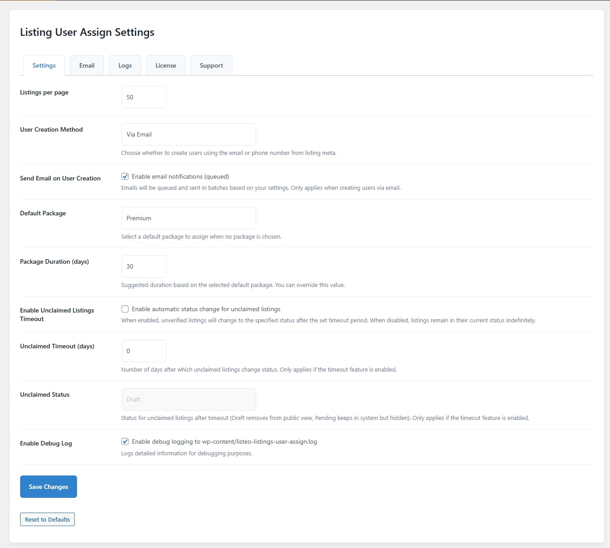Uncheck the email notifications (queued) checkbox

click(x=125, y=176)
